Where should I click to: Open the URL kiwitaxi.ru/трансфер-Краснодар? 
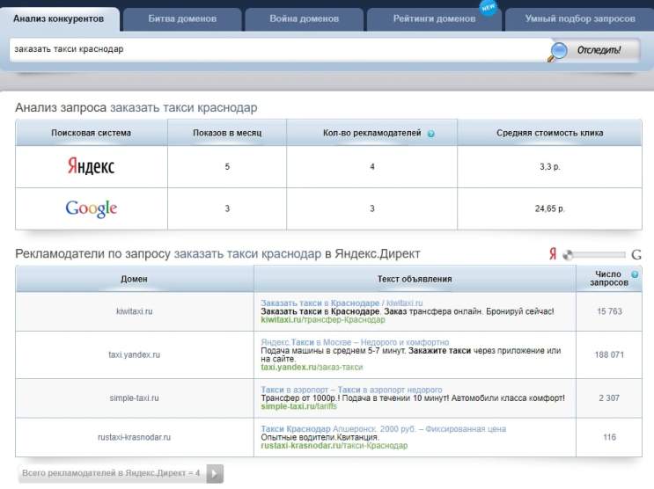click(x=323, y=320)
